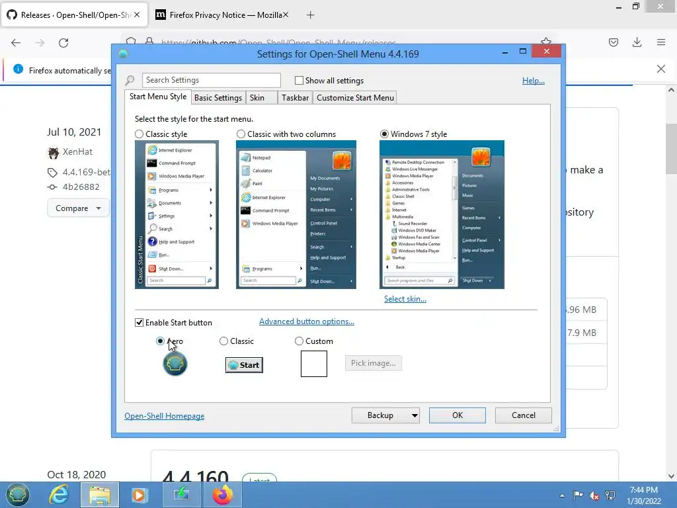The height and width of the screenshot is (508, 677).
Task: Expand the Backup dropdown arrow
Action: (415, 415)
